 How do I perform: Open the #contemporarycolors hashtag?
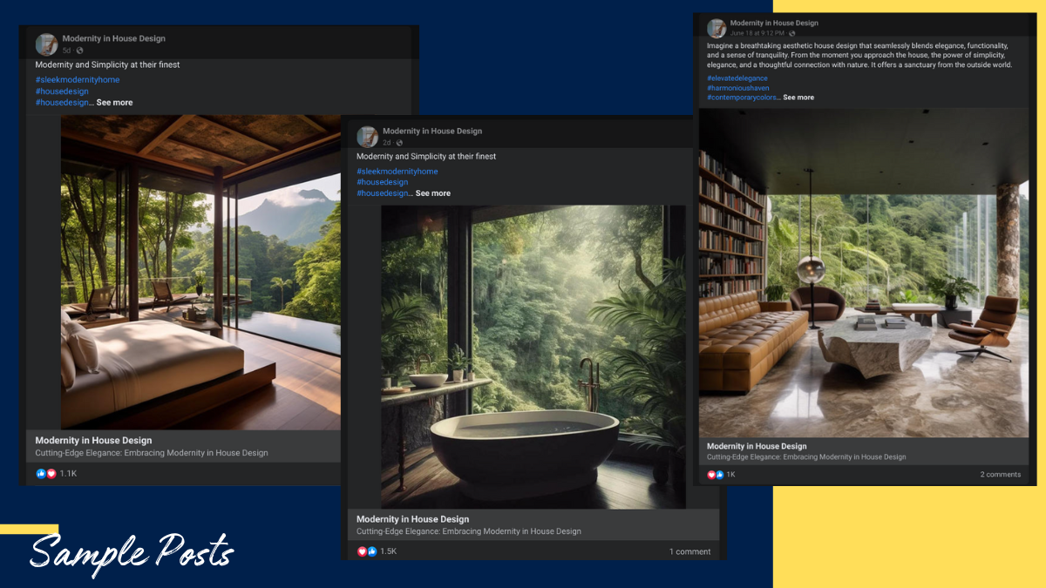(x=743, y=98)
